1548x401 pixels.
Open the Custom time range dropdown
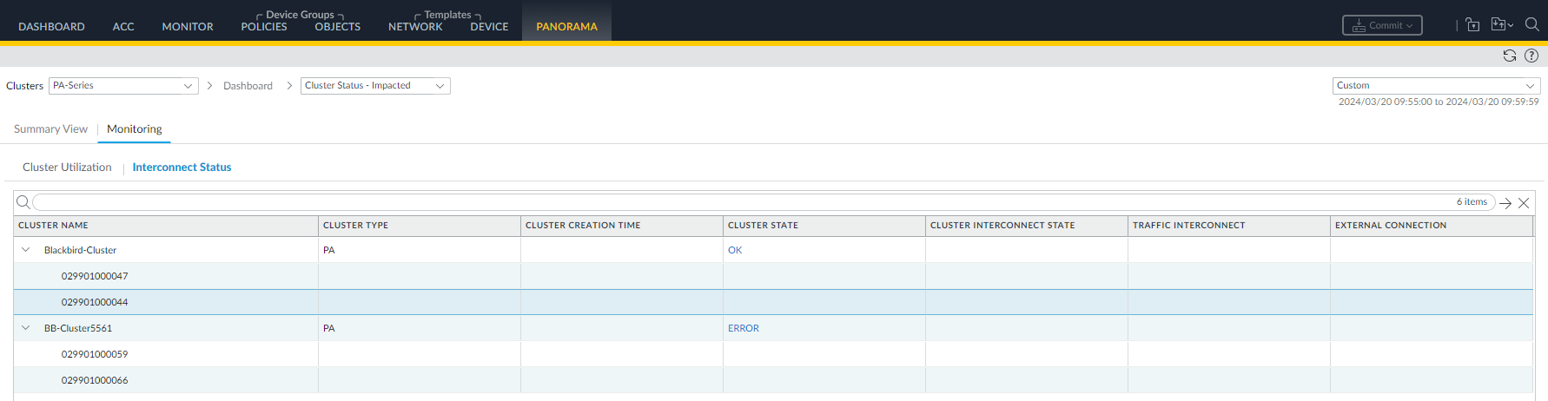[1436, 86]
